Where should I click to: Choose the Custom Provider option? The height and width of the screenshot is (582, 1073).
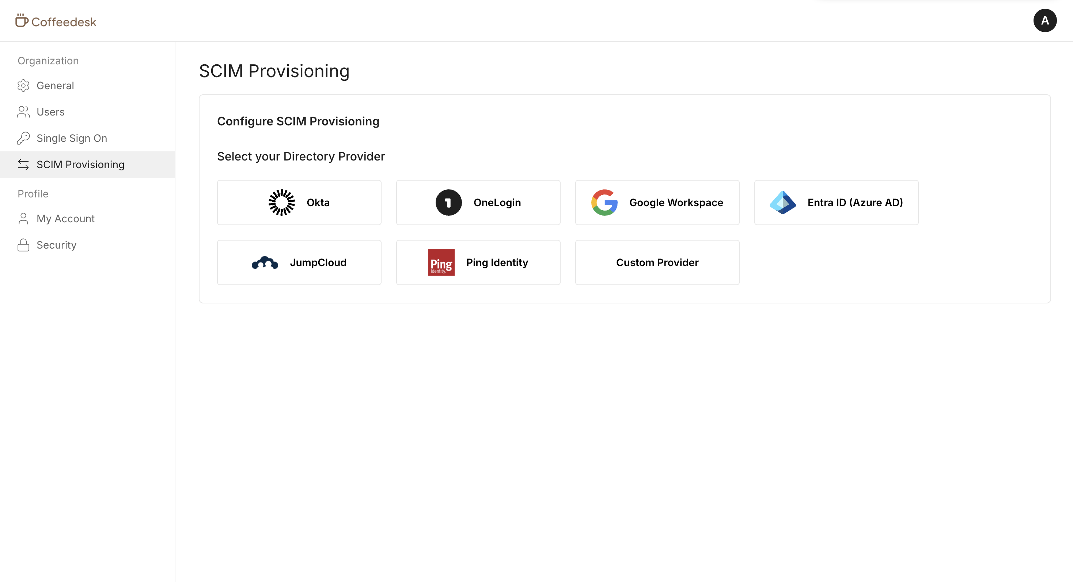coord(657,262)
